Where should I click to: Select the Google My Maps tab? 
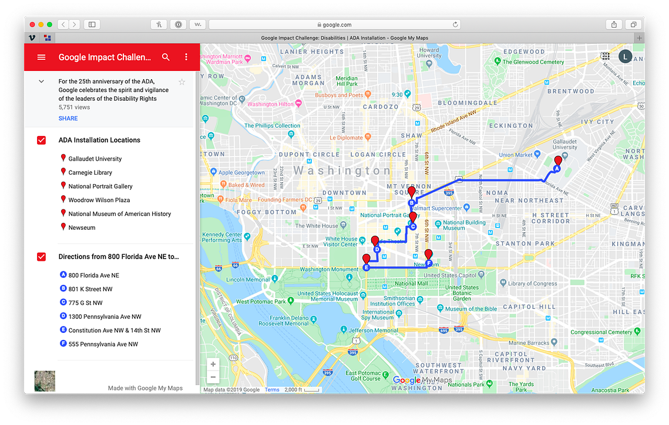tap(344, 38)
